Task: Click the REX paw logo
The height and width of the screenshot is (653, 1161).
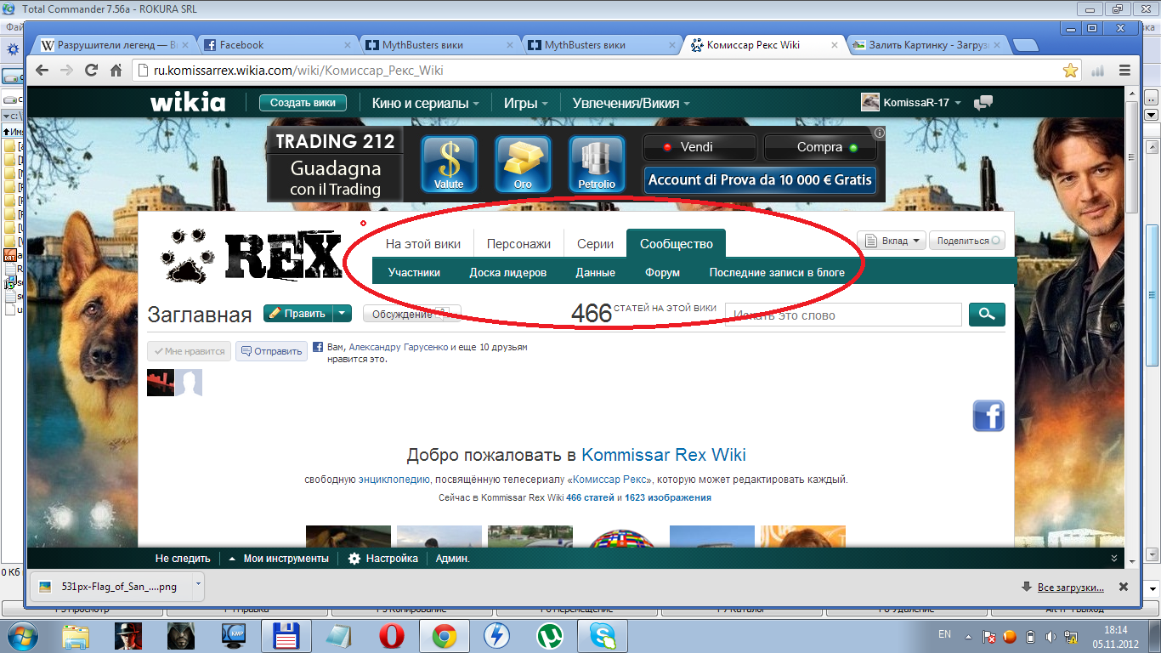Action: [x=251, y=255]
